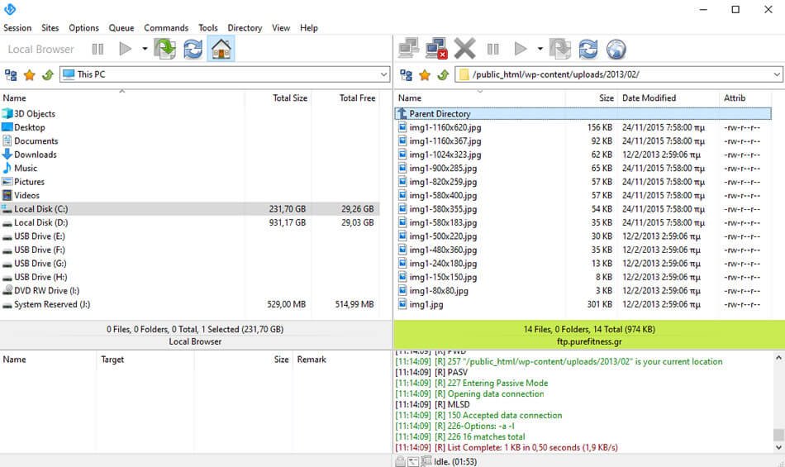The image size is (785, 467).
Task: Open the Queue menu
Action: pos(121,27)
